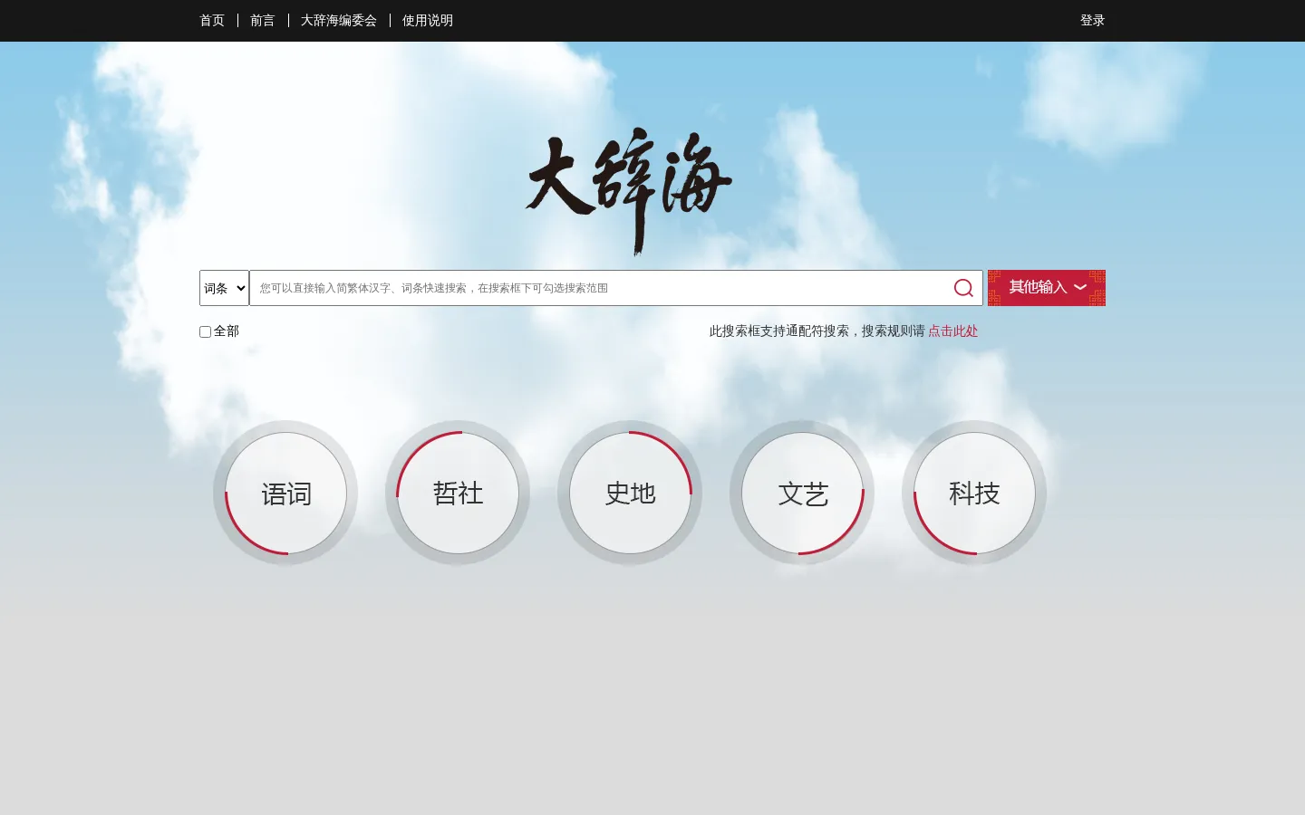Click the text 此搜索框支持通配符搜索，搜索规则请
Screen dimensions: 1305x815
(817, 331)
